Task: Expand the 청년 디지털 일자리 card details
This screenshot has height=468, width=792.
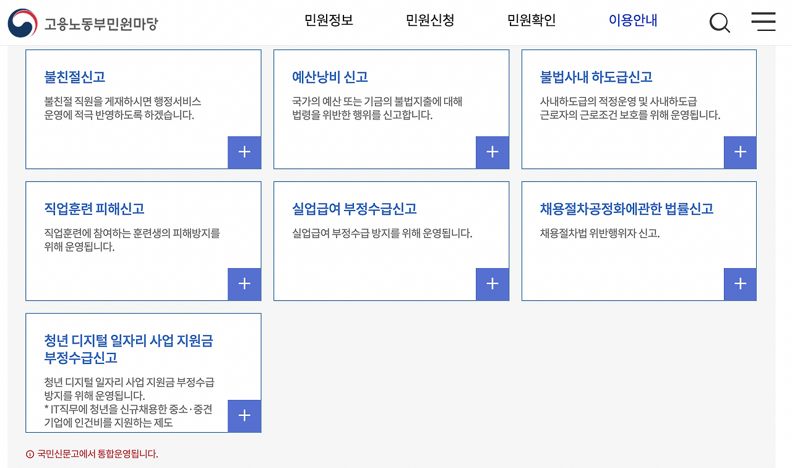Action: tap(244, 416)
